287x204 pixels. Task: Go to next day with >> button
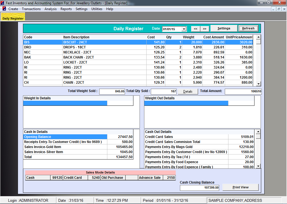click(x=205, y=29)
